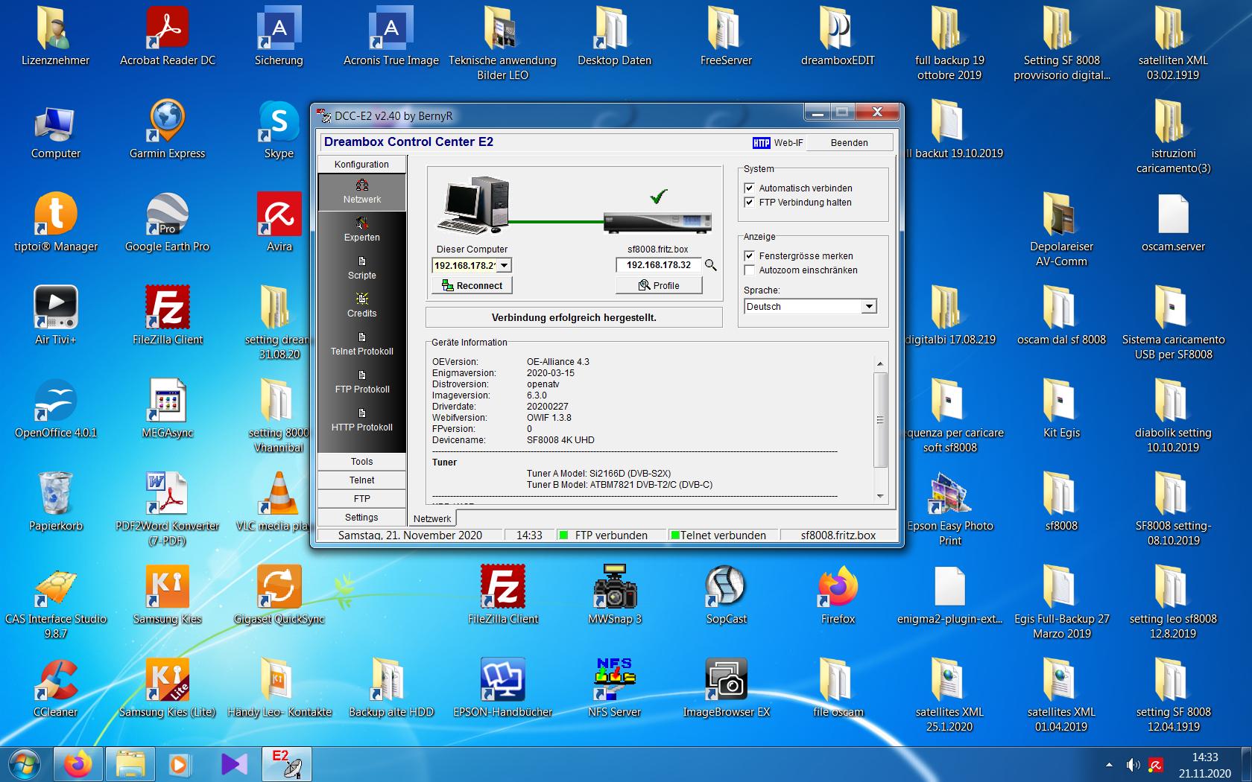The width and height of the screenshot is (1252, 782).
Task: Toggle the Fenstergrösse merken checkbox
Action: coord(750,256)
